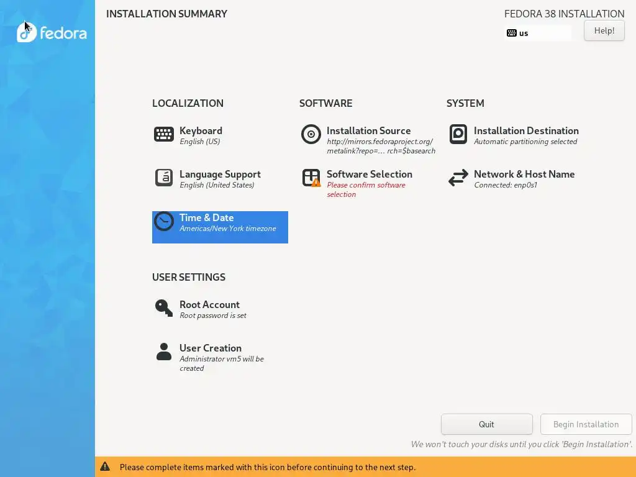
Task: Click the Begin Installation button
Action: click(x=586, y=424)
